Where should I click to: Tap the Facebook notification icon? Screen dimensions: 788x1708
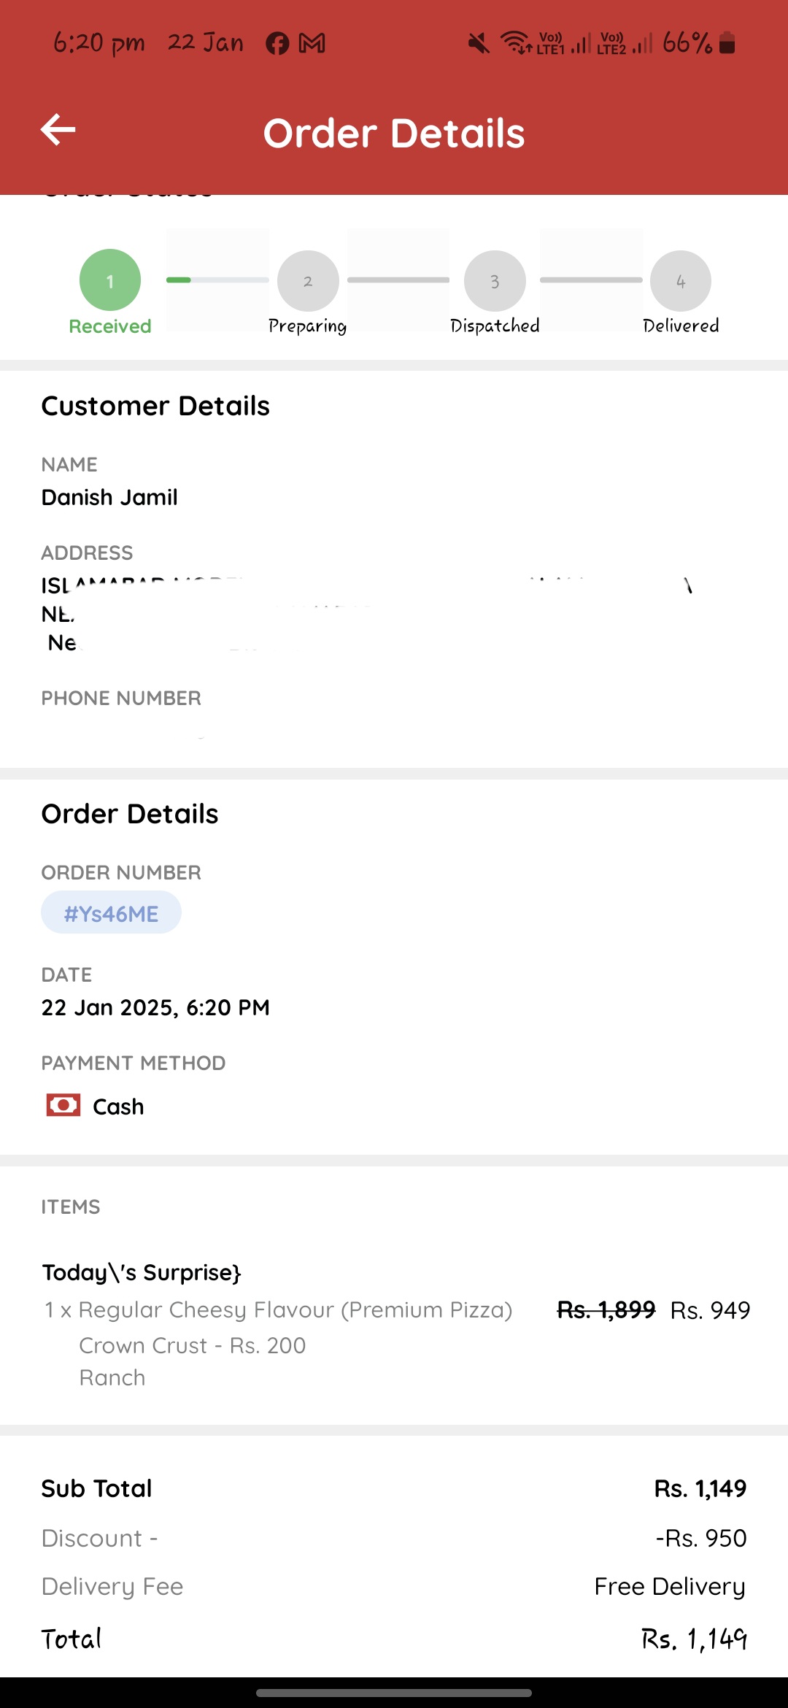coord(277,44)
